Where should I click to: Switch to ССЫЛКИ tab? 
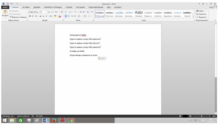[69, 7]
